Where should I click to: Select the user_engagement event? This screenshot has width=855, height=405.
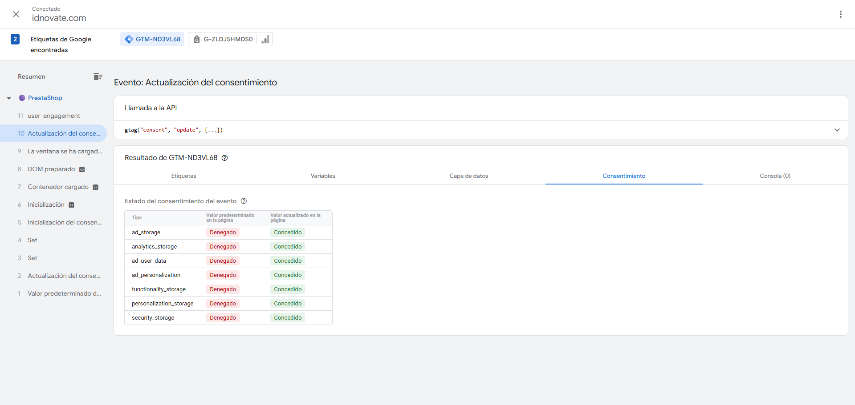pos(54,116)
